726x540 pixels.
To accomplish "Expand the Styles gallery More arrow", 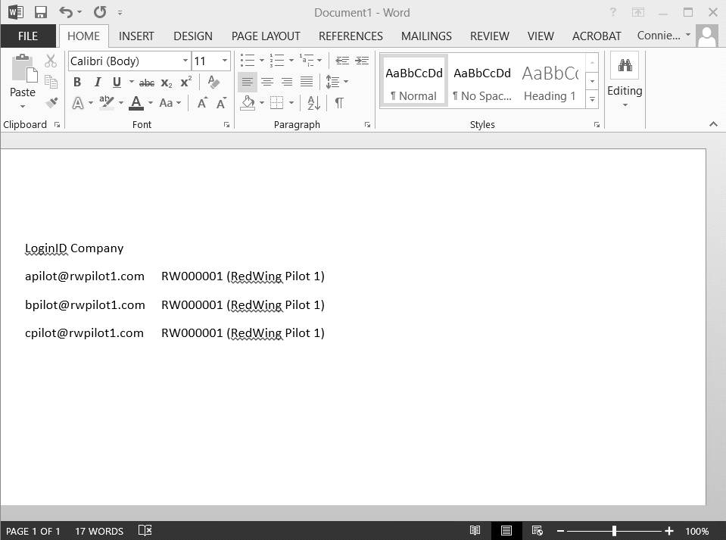I will [x=592, y=99].
